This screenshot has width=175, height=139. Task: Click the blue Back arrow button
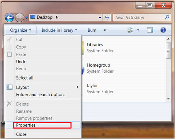[x=9, y=18]
